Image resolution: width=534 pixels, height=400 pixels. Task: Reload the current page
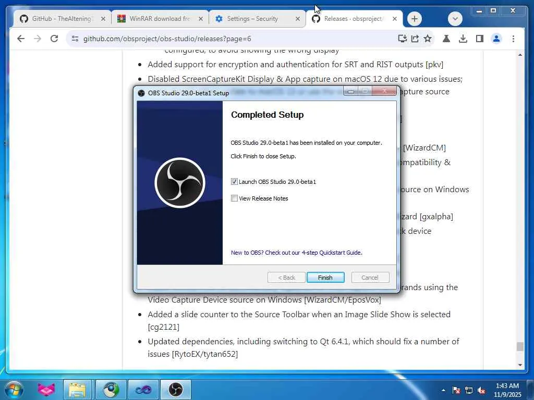click(x=54, y=39)
